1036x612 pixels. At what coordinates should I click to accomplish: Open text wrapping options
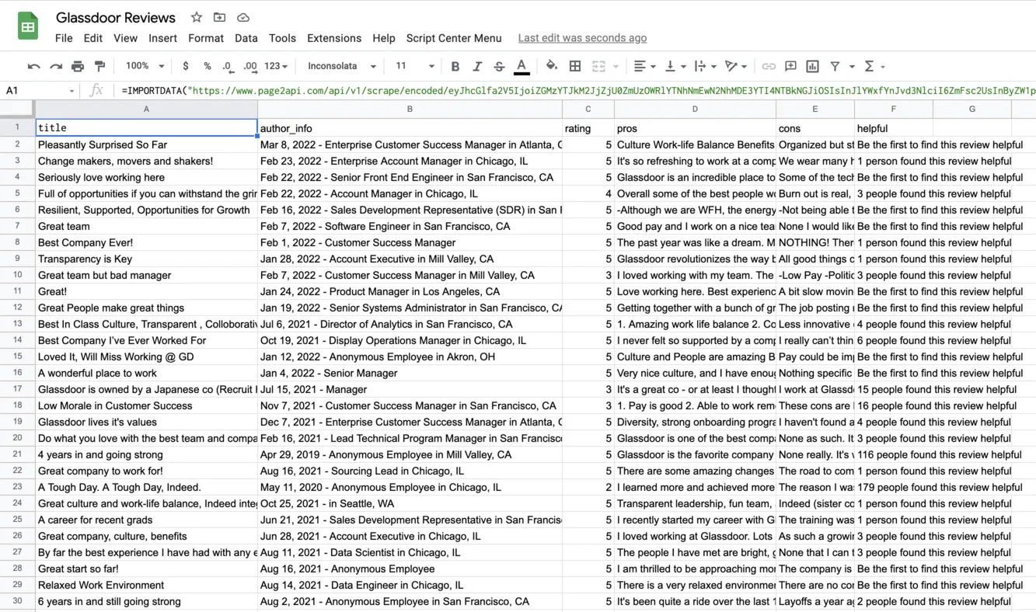click(x=704, y=66)
